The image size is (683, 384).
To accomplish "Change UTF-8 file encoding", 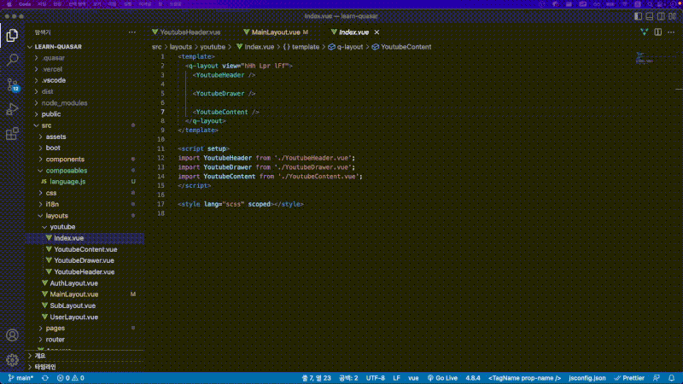I will 376,378.
